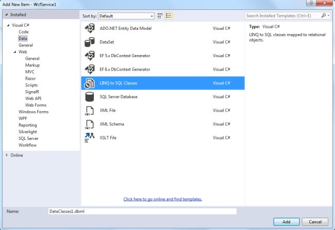Click the XSLT File icon
Viewport: 335px width, 230px height.
pyautogui.click(x=90, y=137)
